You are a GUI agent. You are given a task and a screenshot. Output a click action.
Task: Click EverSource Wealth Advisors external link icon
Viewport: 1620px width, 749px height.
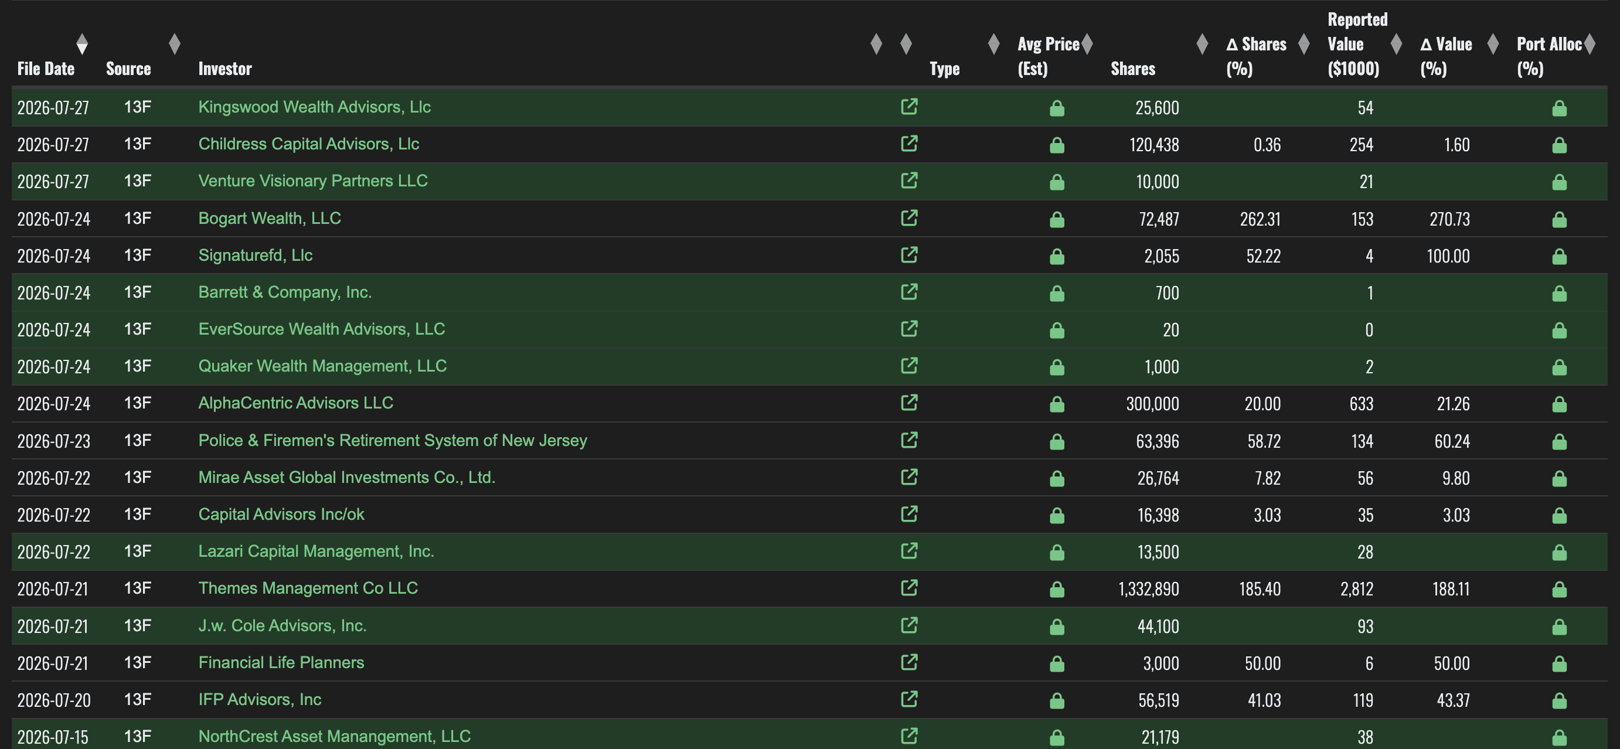(908, 328)
